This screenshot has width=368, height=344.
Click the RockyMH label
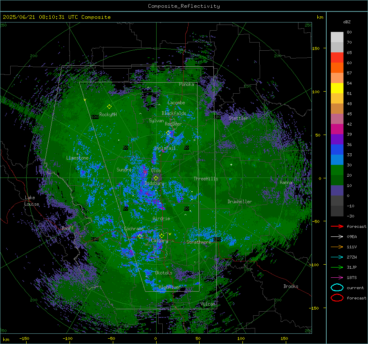[108, 115]
